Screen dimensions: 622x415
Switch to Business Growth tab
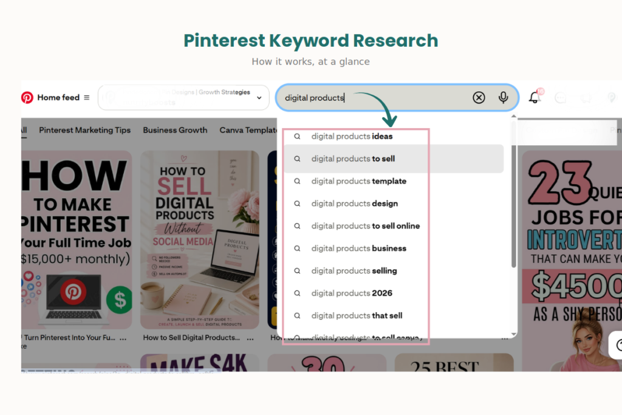pyautogui.click(x=175, y=130)
